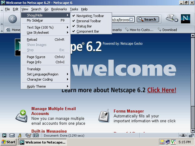Screen dimensions: 195x146
Task: Open Navigator from the component bar N icon
Action: (x=4, y=135)
